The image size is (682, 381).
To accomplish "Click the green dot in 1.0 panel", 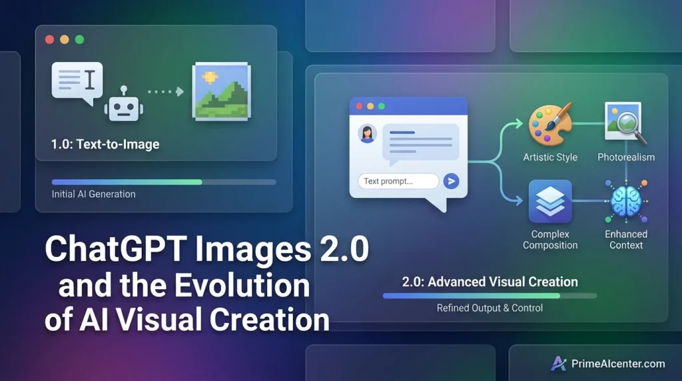I will [x=80, y=39].
